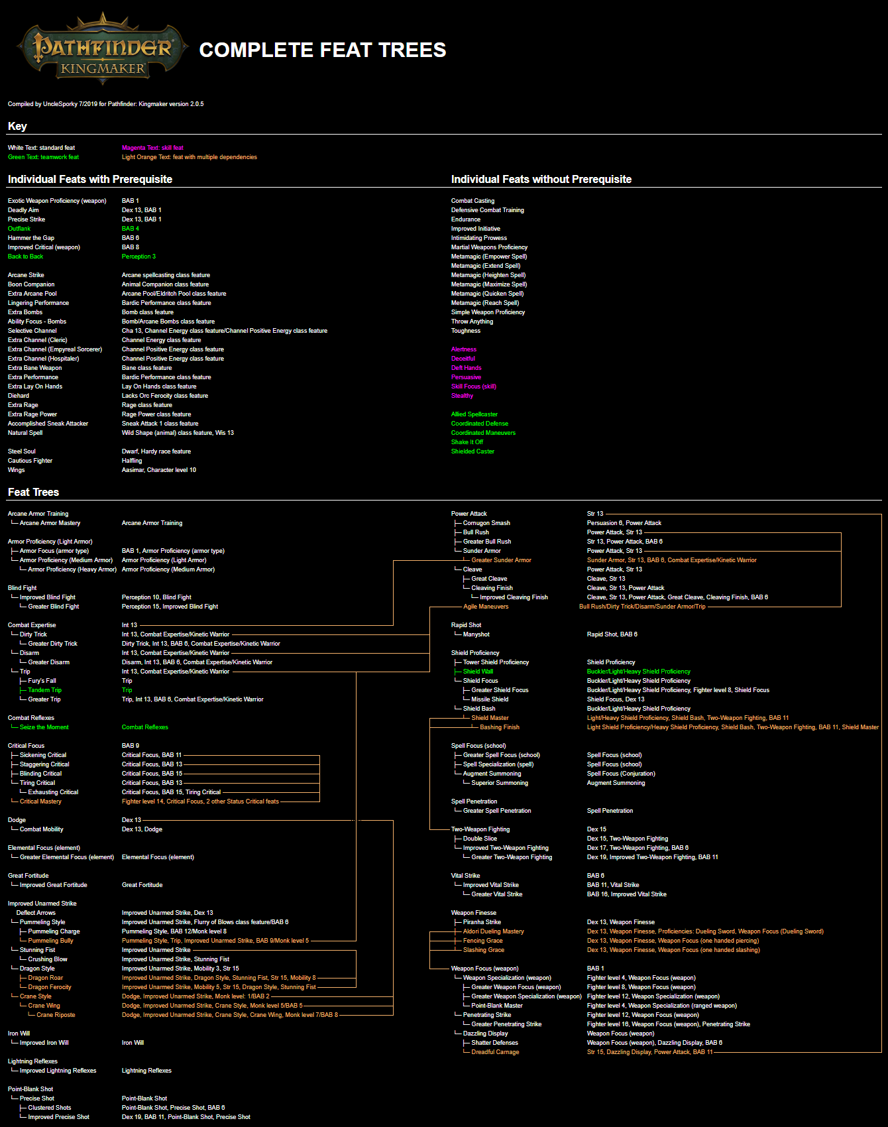Select the Tandem Trip teamwork feat
Viewport: 888px width, 1127px height.
coord(44,690)
